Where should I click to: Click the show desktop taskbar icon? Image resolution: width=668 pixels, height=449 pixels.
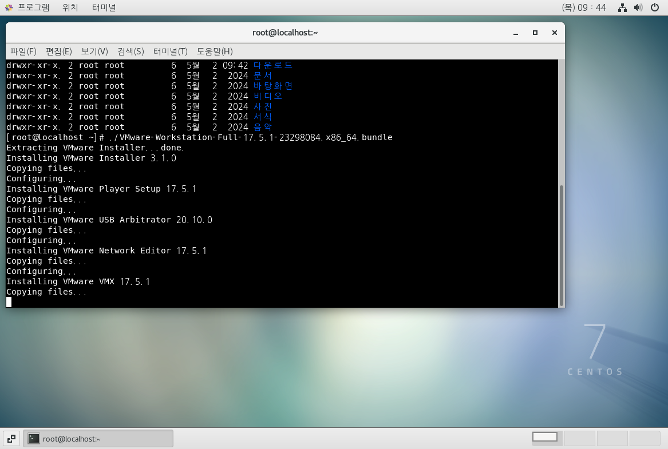(11, 439)
